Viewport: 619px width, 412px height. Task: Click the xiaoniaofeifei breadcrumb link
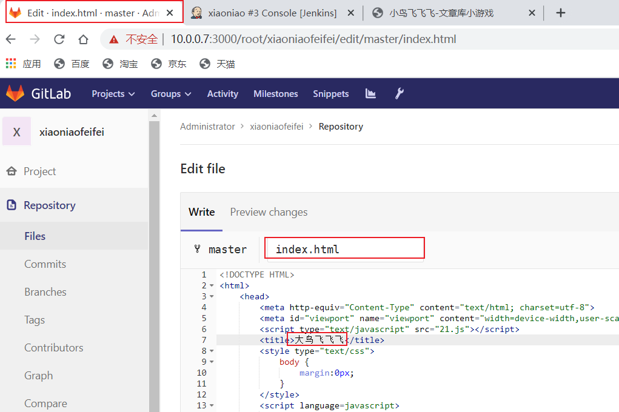[x=276, y=127]
